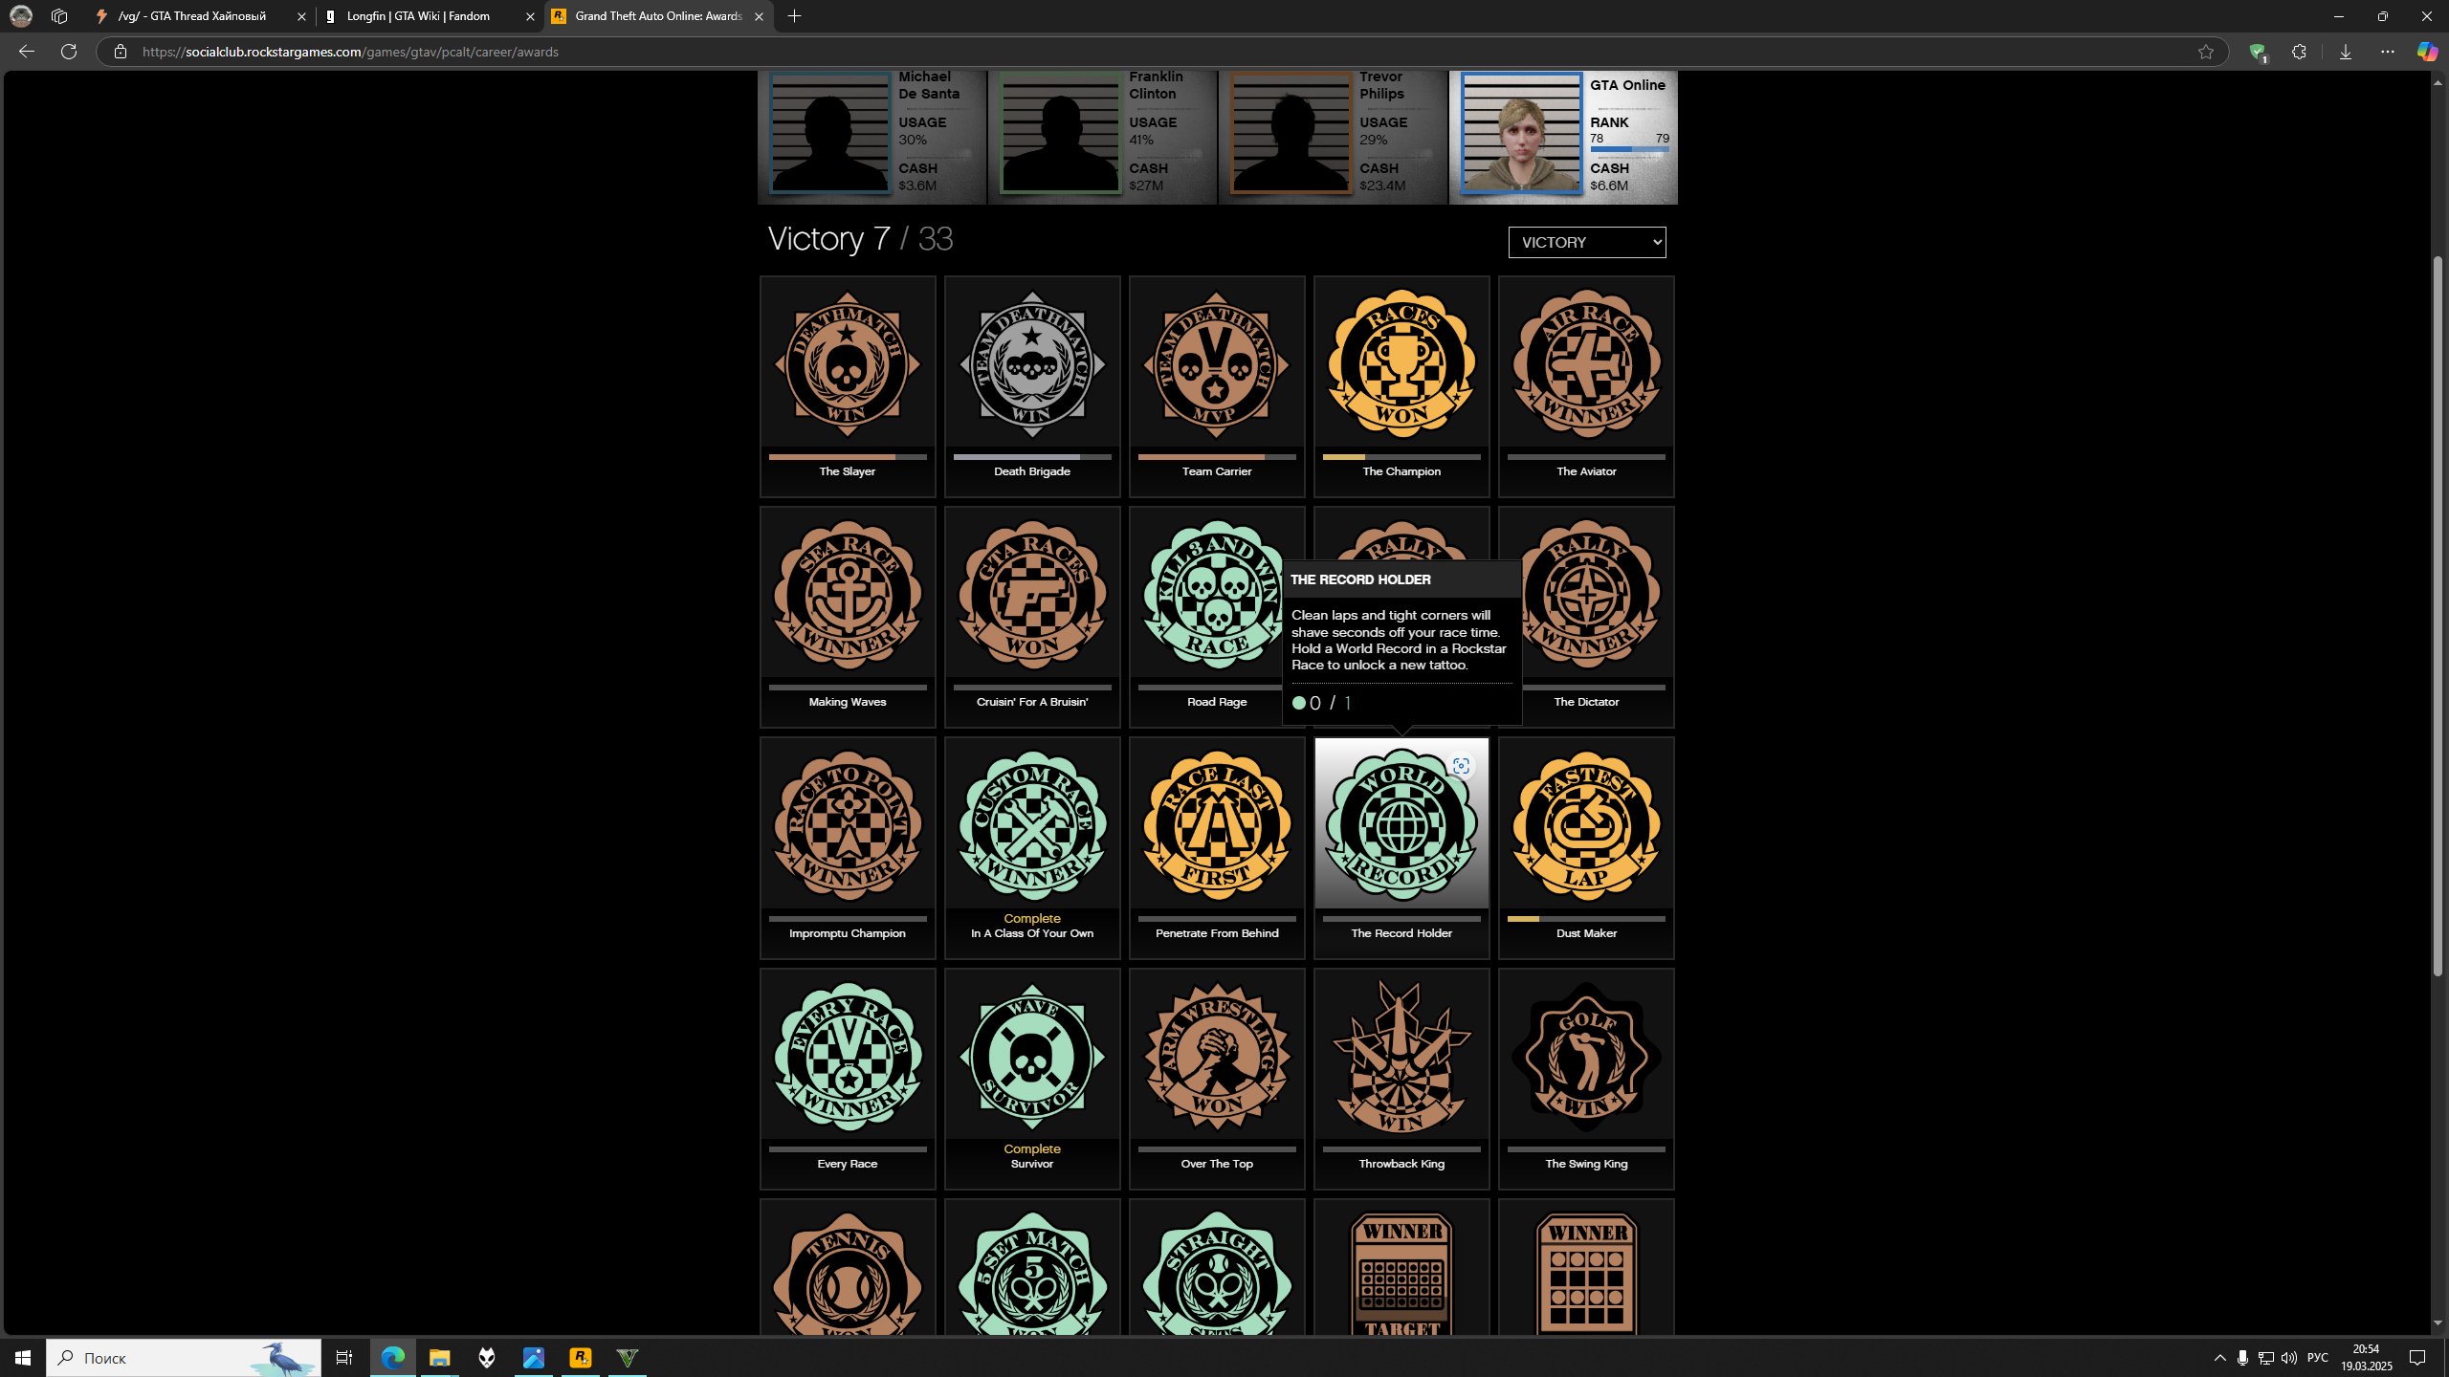Close the Grand Theft Auto Online Awards tab

759,16
